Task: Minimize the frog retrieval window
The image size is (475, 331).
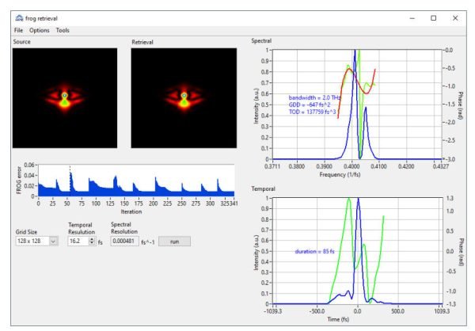Action: (x=412, y=18)
